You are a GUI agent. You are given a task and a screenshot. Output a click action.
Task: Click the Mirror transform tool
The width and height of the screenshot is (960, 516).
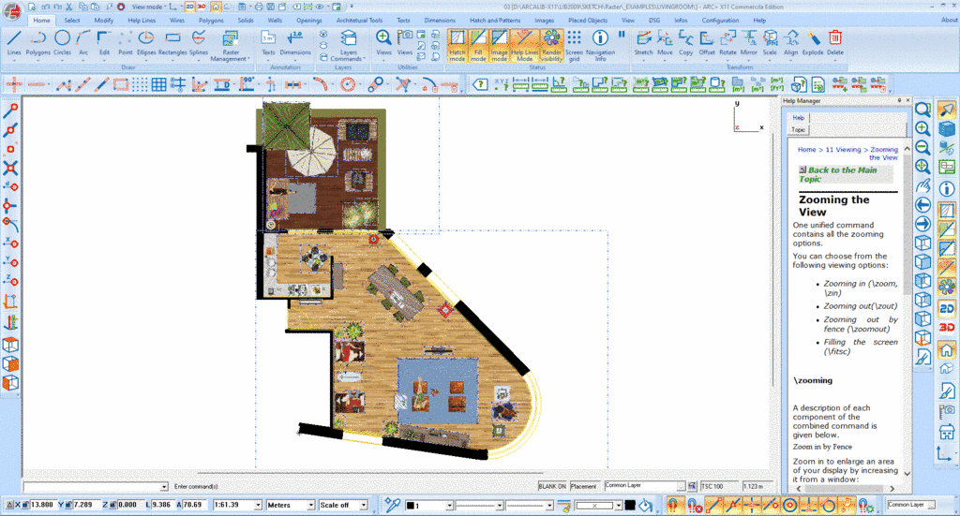[748, 42]
